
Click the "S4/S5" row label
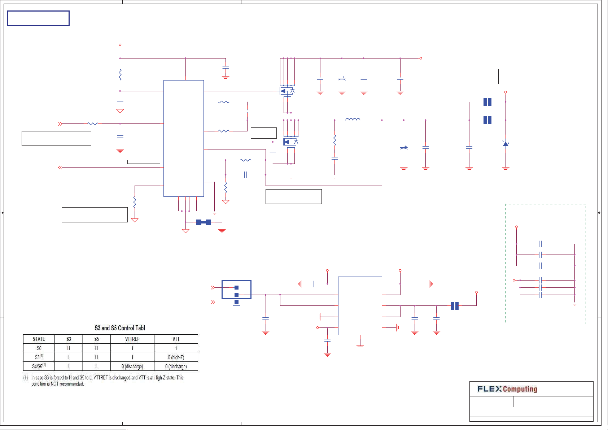pyautogui.click(x=39, y=366)
